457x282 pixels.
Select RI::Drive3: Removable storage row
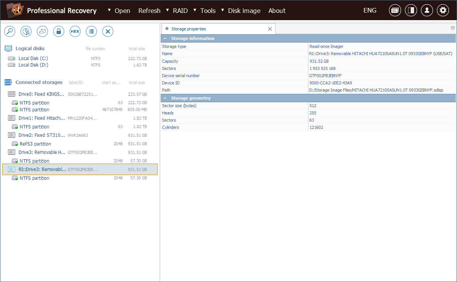80,170
